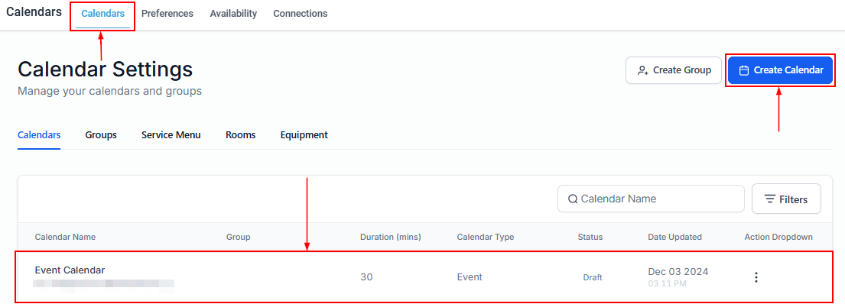Click the Create Calendar button
845x304 pixels.
(x=780, y=70)
